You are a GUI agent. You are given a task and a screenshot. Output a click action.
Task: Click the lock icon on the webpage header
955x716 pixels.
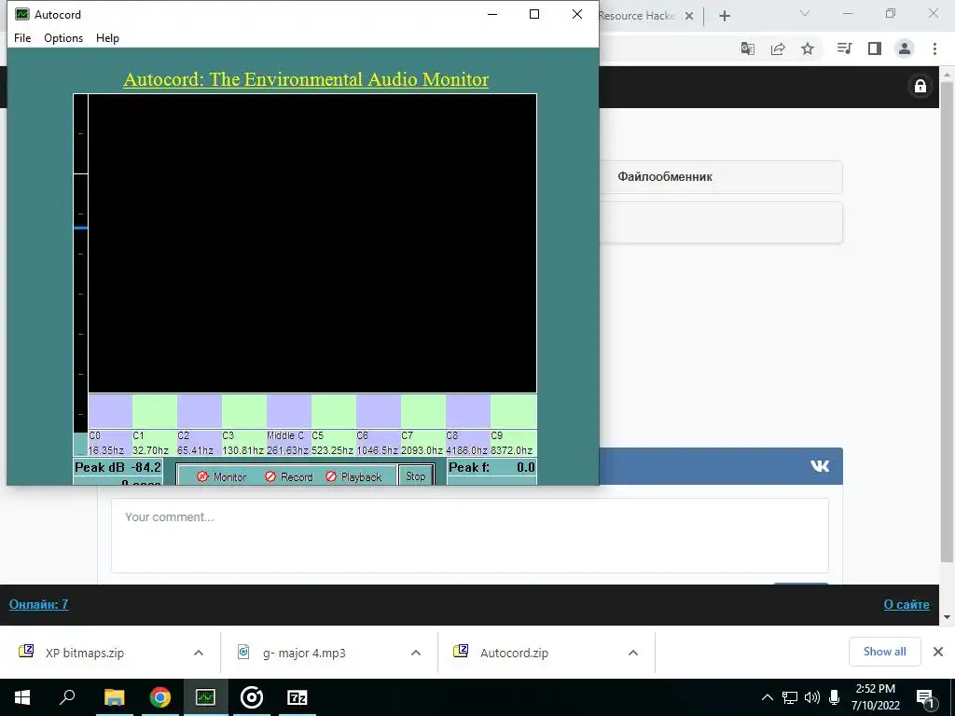click(x=920, y=87)
